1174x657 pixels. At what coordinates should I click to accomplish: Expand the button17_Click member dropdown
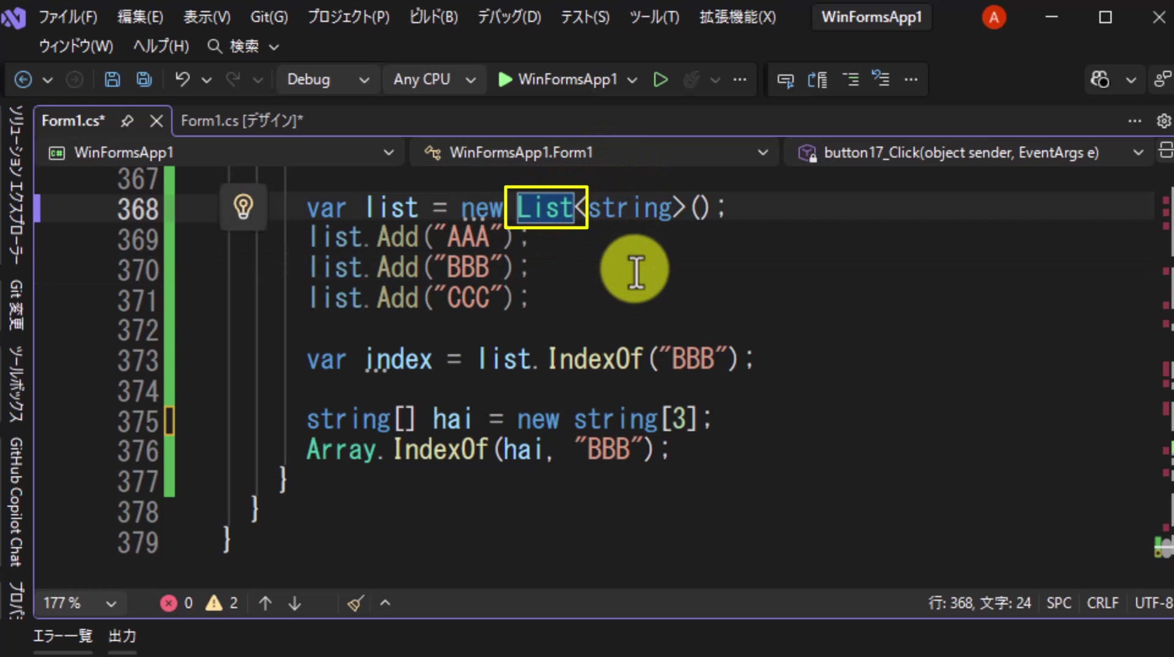click(x=1138, y=153)
